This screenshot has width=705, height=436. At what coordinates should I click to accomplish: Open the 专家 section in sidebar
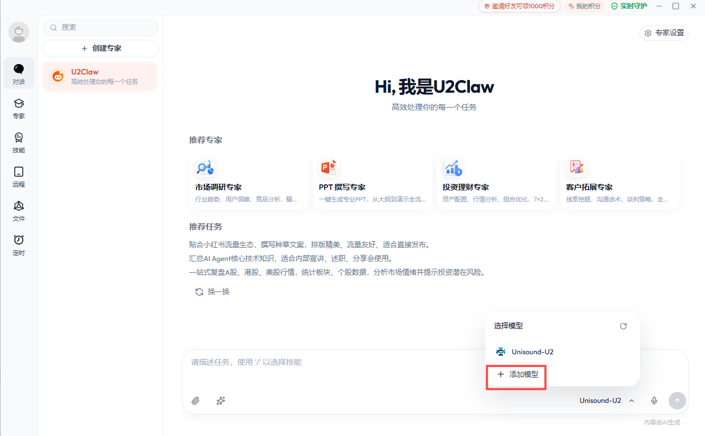click(19, 108)
